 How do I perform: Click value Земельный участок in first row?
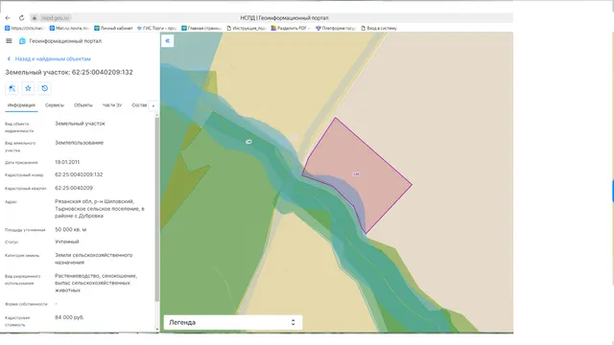pyautogui.click(x=80, y=124)
